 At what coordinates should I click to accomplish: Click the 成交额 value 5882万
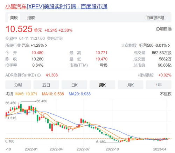pos(165,59)
